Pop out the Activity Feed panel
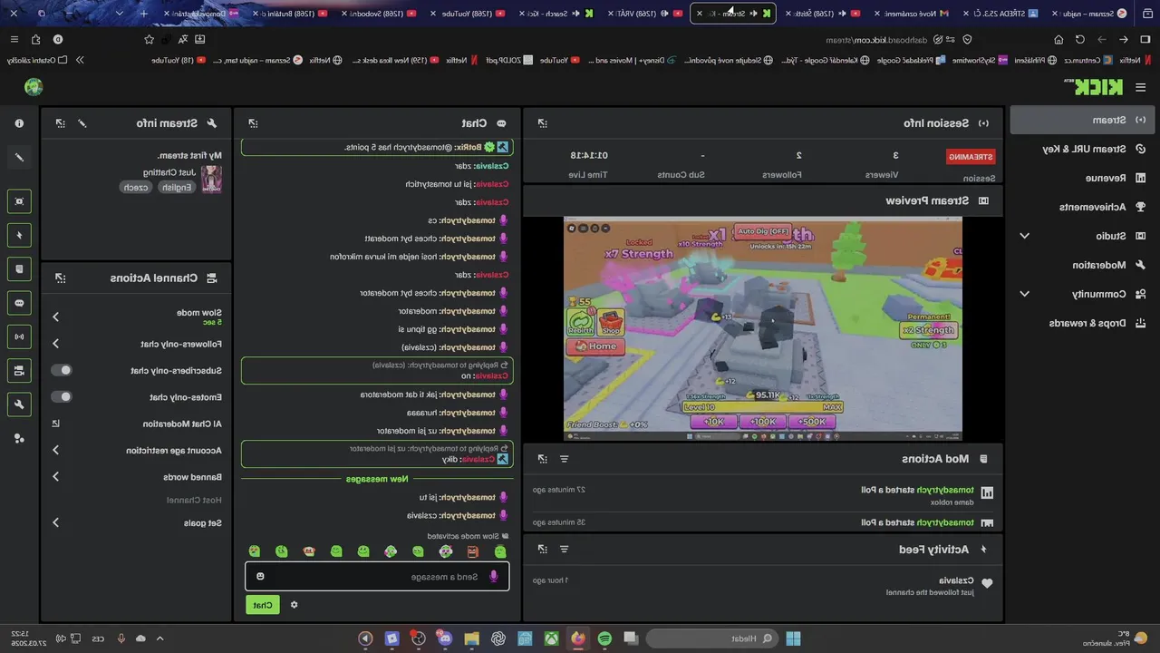 pyautogui.click(x=542, y=549)
